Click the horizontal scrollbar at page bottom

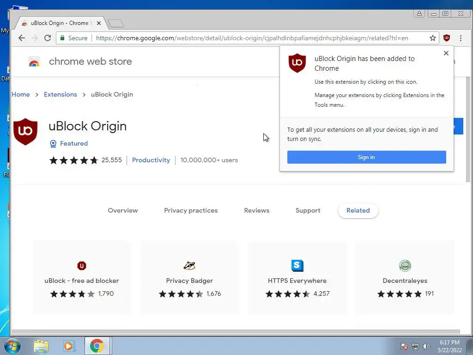click(236, 332)
